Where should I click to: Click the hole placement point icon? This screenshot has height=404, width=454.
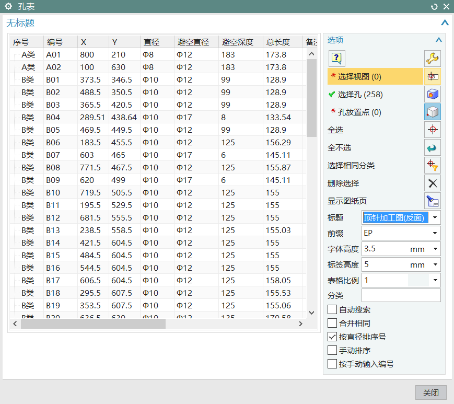pos(432,112)
